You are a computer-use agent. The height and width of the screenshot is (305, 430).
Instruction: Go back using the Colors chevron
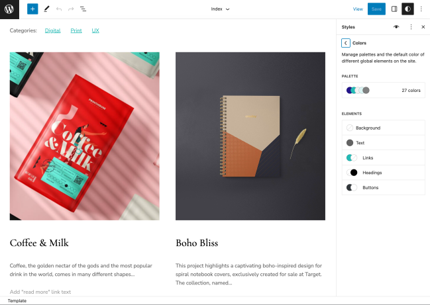tap(346, 43)
